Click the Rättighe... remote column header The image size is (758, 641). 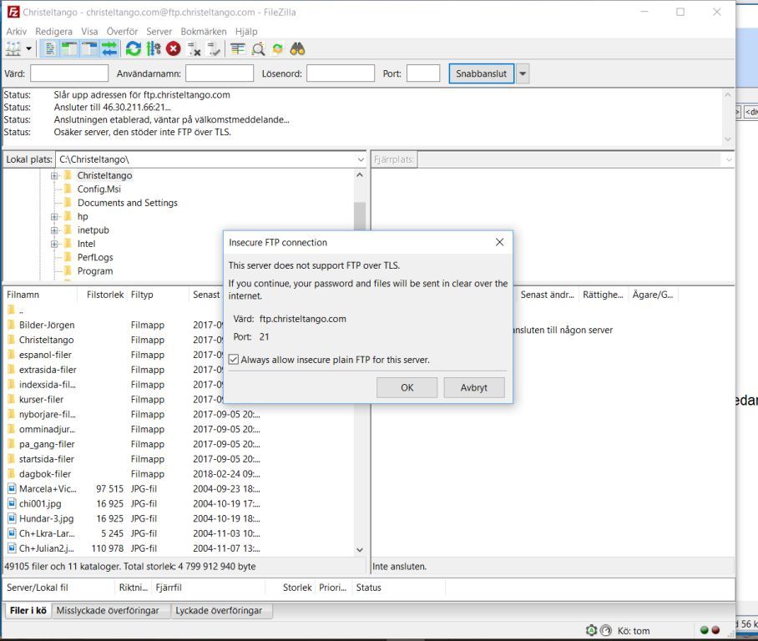tap(603, 295)
